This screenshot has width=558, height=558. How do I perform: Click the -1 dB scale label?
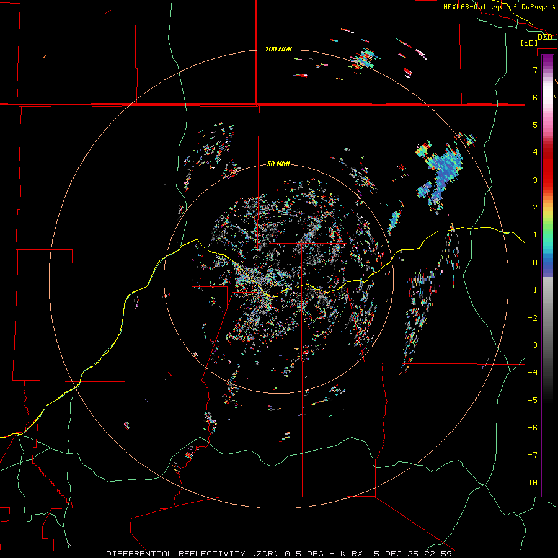click(533, 290)
